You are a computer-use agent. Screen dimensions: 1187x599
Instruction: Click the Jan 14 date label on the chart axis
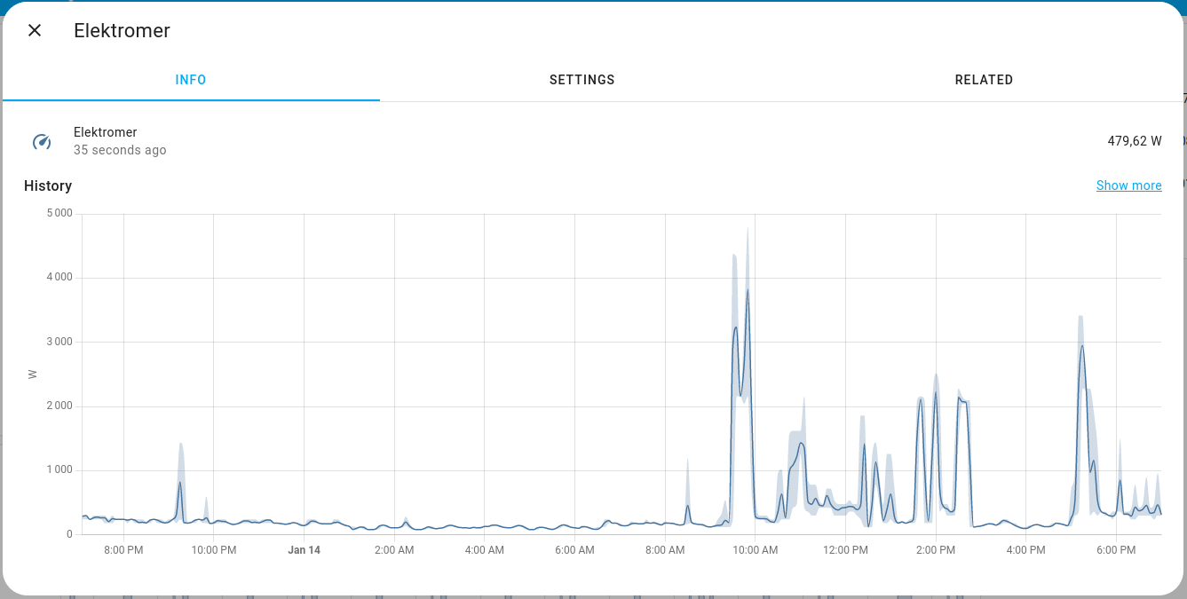pyautogui.click(x=304, y=550)
